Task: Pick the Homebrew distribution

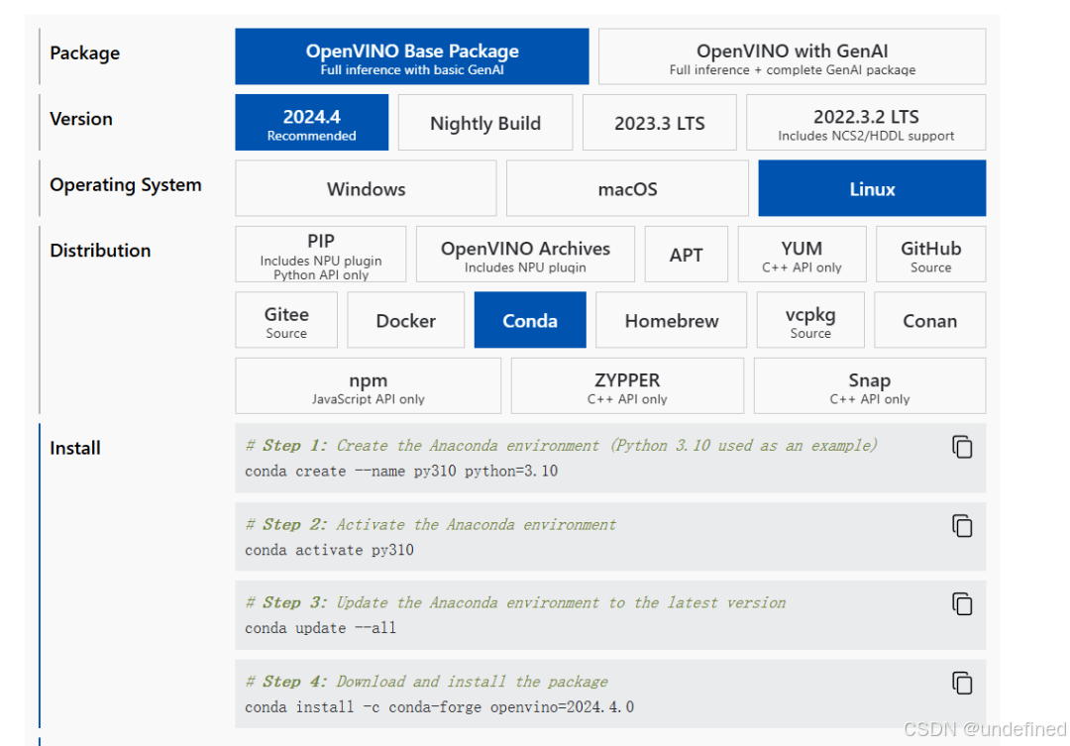Action: click(672, 320)
